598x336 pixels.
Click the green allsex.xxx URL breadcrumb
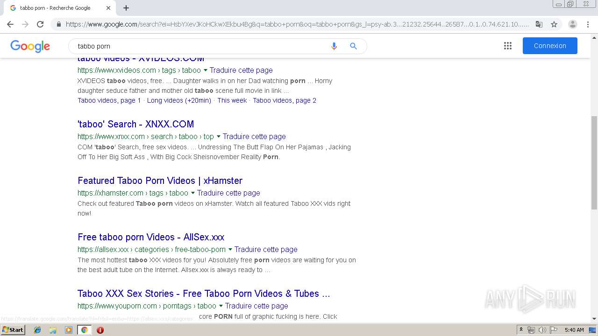click(x=151, y=250)
